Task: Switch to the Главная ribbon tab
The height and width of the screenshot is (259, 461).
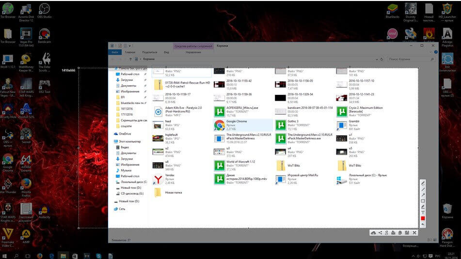Action: pos(130,52)
